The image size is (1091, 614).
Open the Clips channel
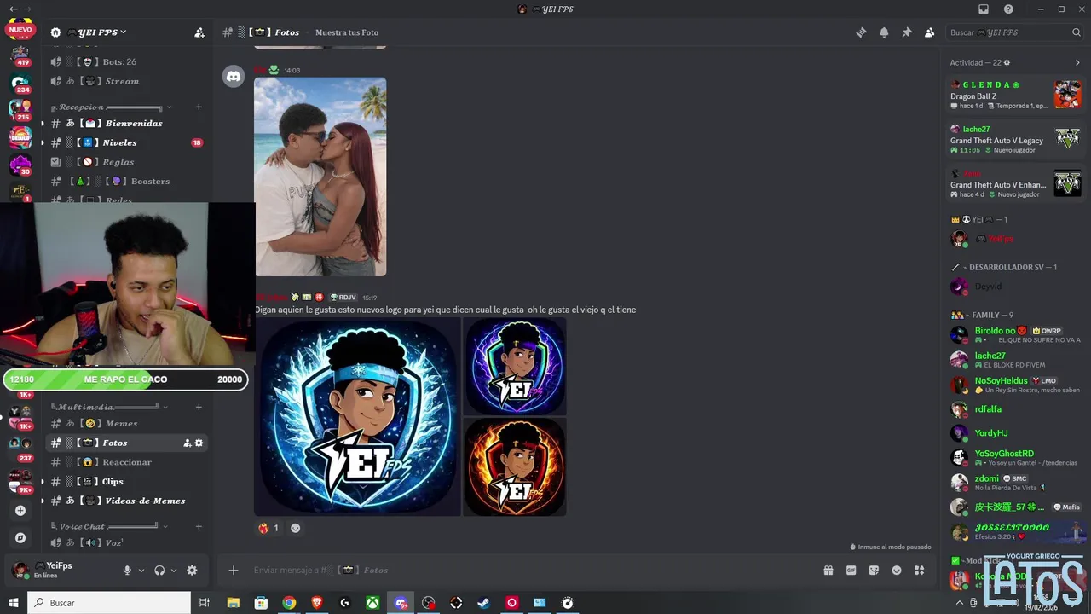tap(128, 481)
